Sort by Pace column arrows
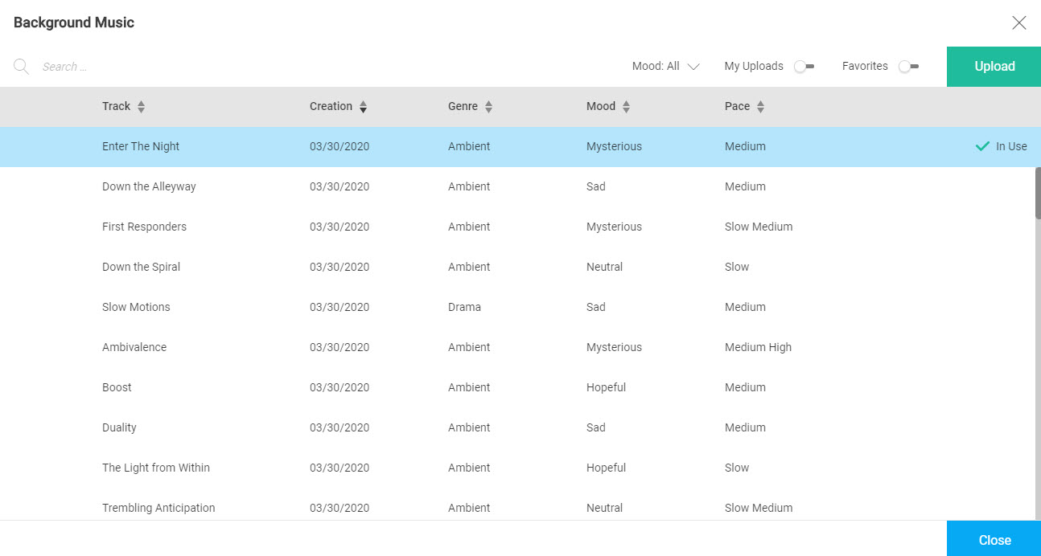Image resolution: width=1041 pixels, height=556 pixels. [x=761, y=107]
